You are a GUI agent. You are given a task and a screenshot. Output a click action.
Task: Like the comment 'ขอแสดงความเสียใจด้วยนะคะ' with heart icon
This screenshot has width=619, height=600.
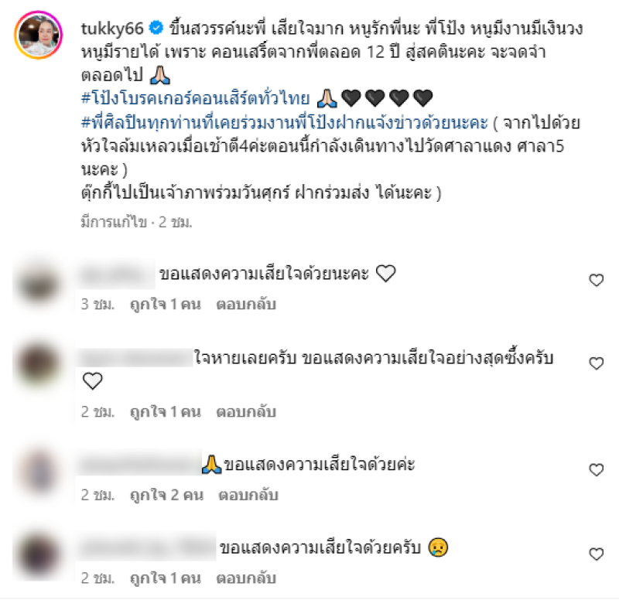click(x=596, y=280)
